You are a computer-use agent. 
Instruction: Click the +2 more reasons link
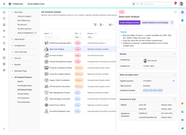(x=105, y=43)
